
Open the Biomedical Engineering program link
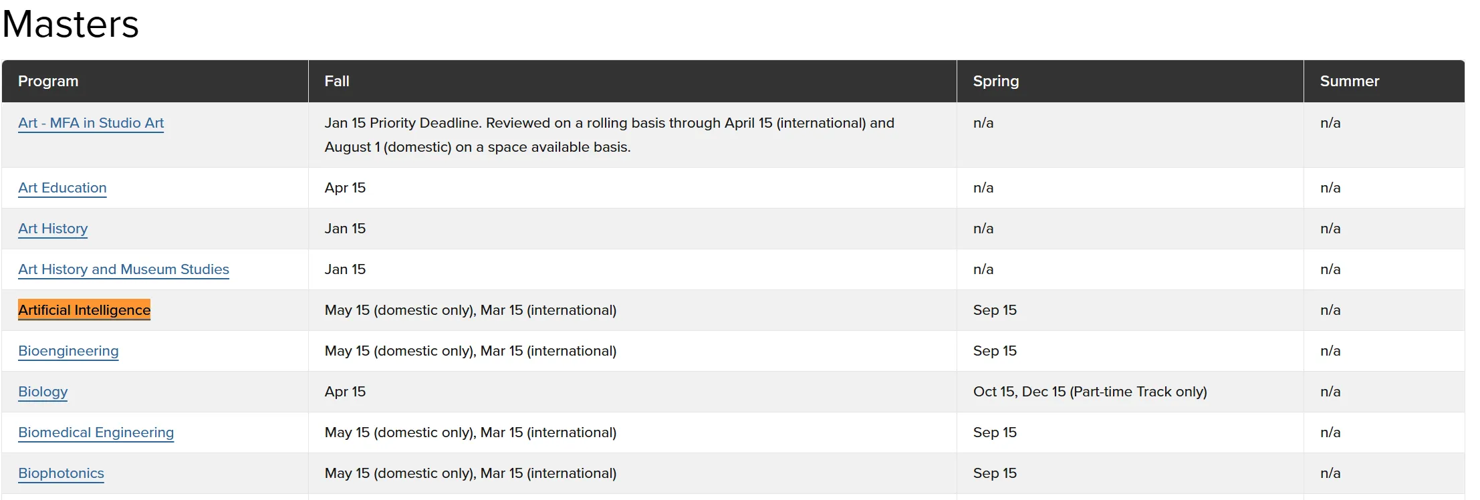click(96, 432)
